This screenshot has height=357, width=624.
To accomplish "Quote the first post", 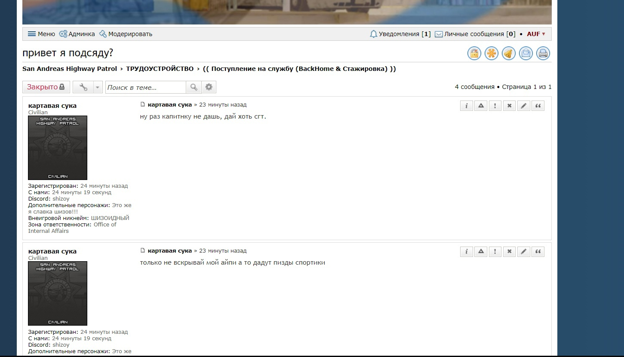I will click(x=538, y=106).
